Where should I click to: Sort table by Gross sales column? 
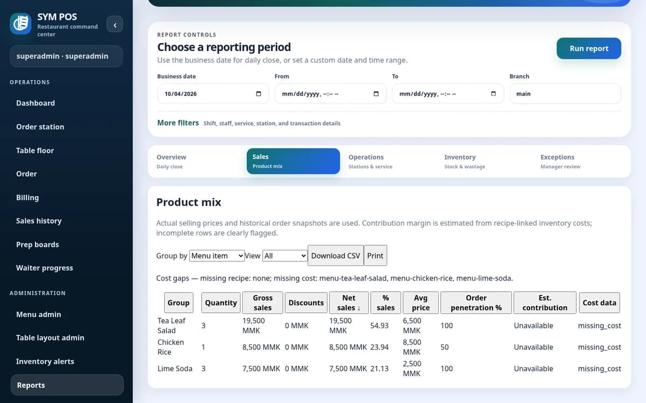[x=263, y=303]
